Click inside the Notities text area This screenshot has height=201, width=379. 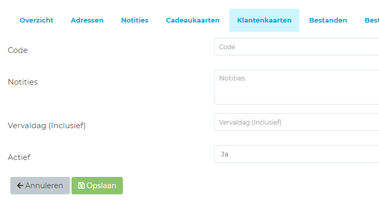pos(297,87)
